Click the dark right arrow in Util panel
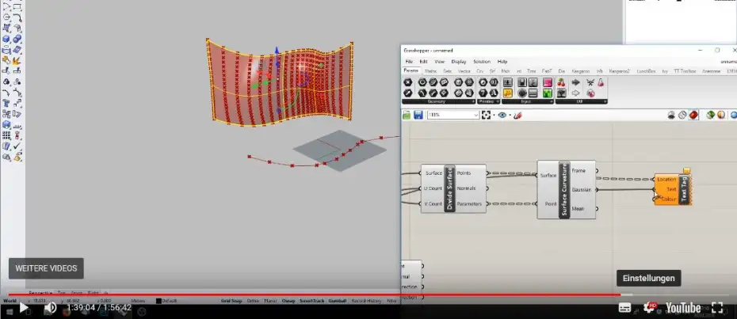This screenshot has width=737, height=319. 576,82
